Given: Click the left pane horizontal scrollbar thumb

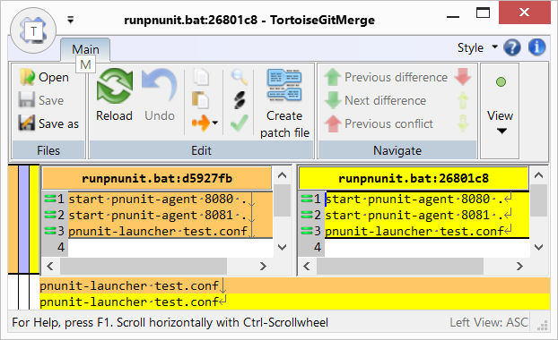Looking at the screenshot, I should point(144,266).
